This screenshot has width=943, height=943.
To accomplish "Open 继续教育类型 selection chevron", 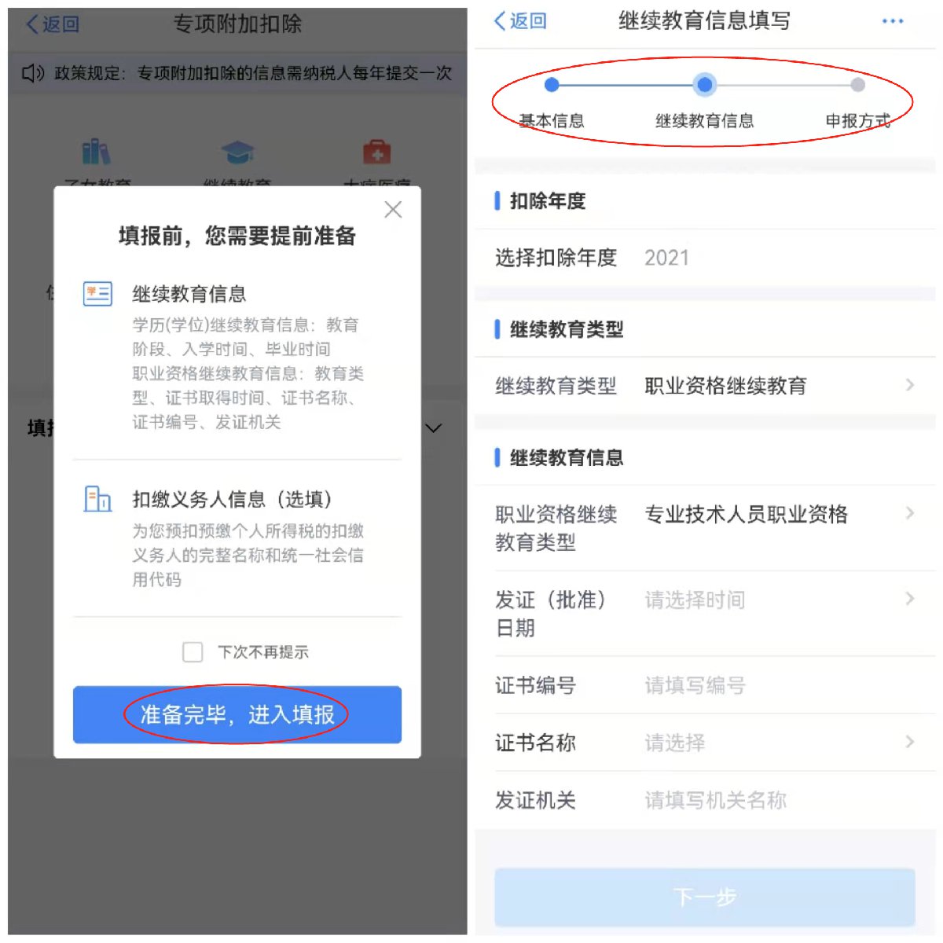I will pyautogui.click(x=910, y=385).
